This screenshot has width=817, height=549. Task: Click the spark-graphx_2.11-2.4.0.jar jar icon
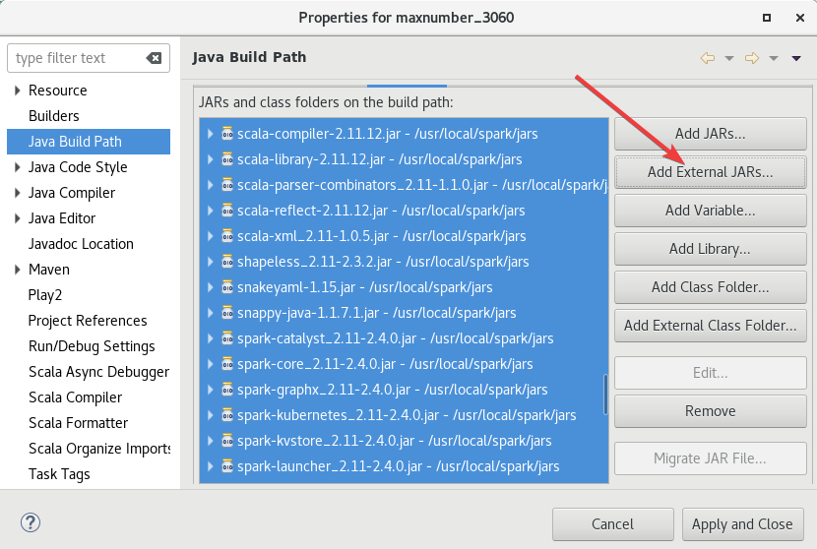point(227,389)
